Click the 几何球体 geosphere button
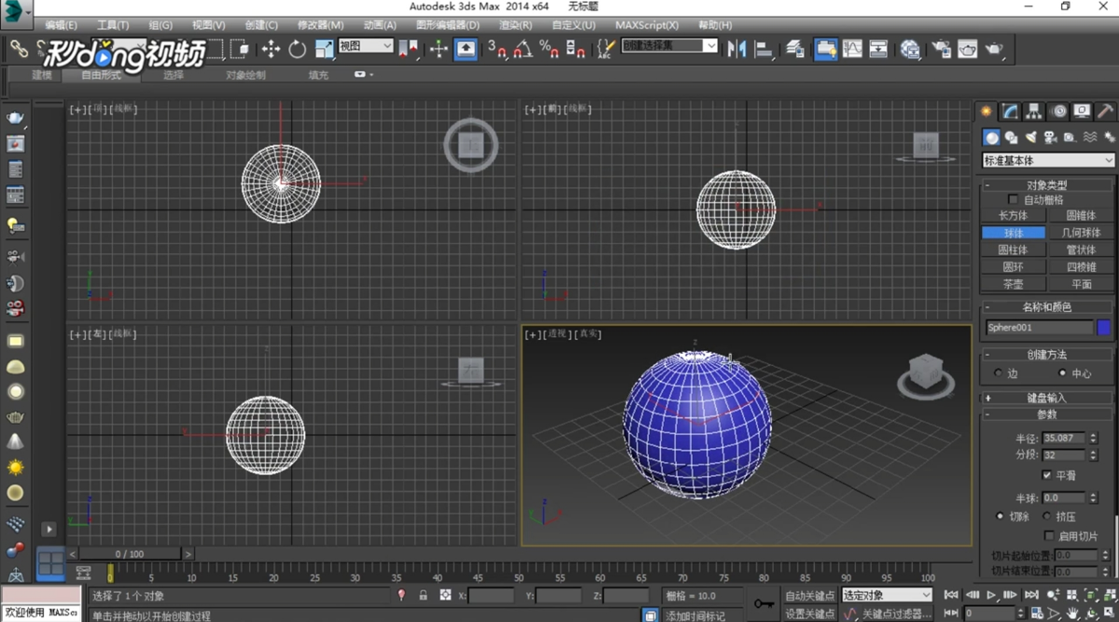 coord(1081,233)
